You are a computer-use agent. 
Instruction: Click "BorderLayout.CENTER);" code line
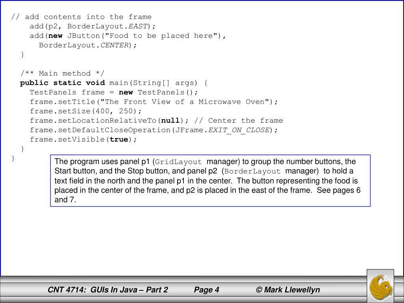pos(88,45)
